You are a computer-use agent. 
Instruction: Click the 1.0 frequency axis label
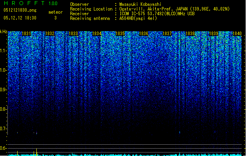3,70
